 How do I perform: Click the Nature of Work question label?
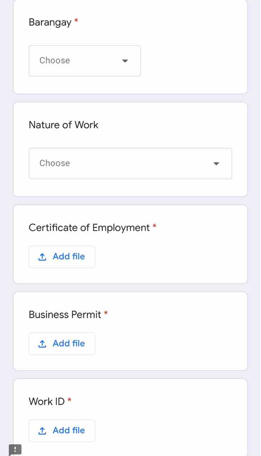point(63,125)
